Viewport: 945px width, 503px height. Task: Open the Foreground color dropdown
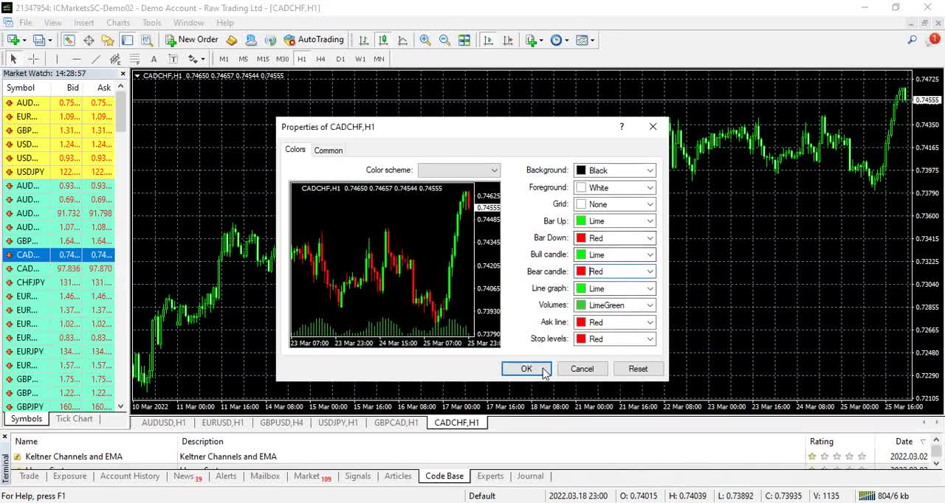615,187
